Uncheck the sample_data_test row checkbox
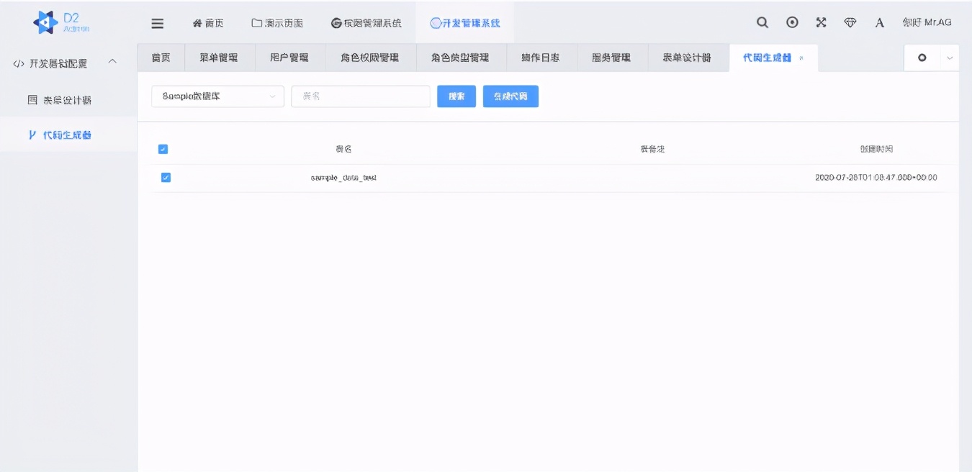972x472 pixels. pos(166,177)
